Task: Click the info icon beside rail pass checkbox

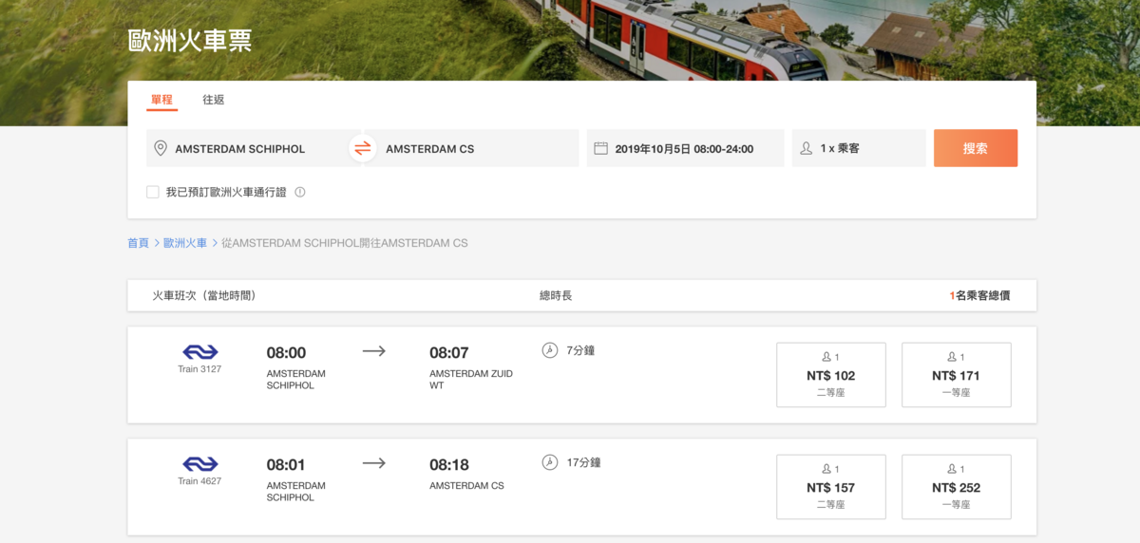Action: tap(300, 192)
